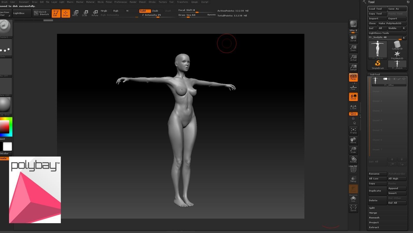The width and height of the screenshot is (413, 233).
Task: Click the BPR render icon
Action: [x=353, y=24]
